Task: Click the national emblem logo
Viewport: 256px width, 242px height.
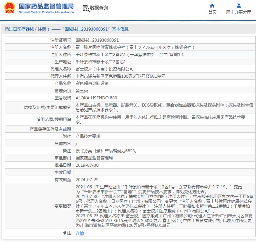Action: coord(9,8)
